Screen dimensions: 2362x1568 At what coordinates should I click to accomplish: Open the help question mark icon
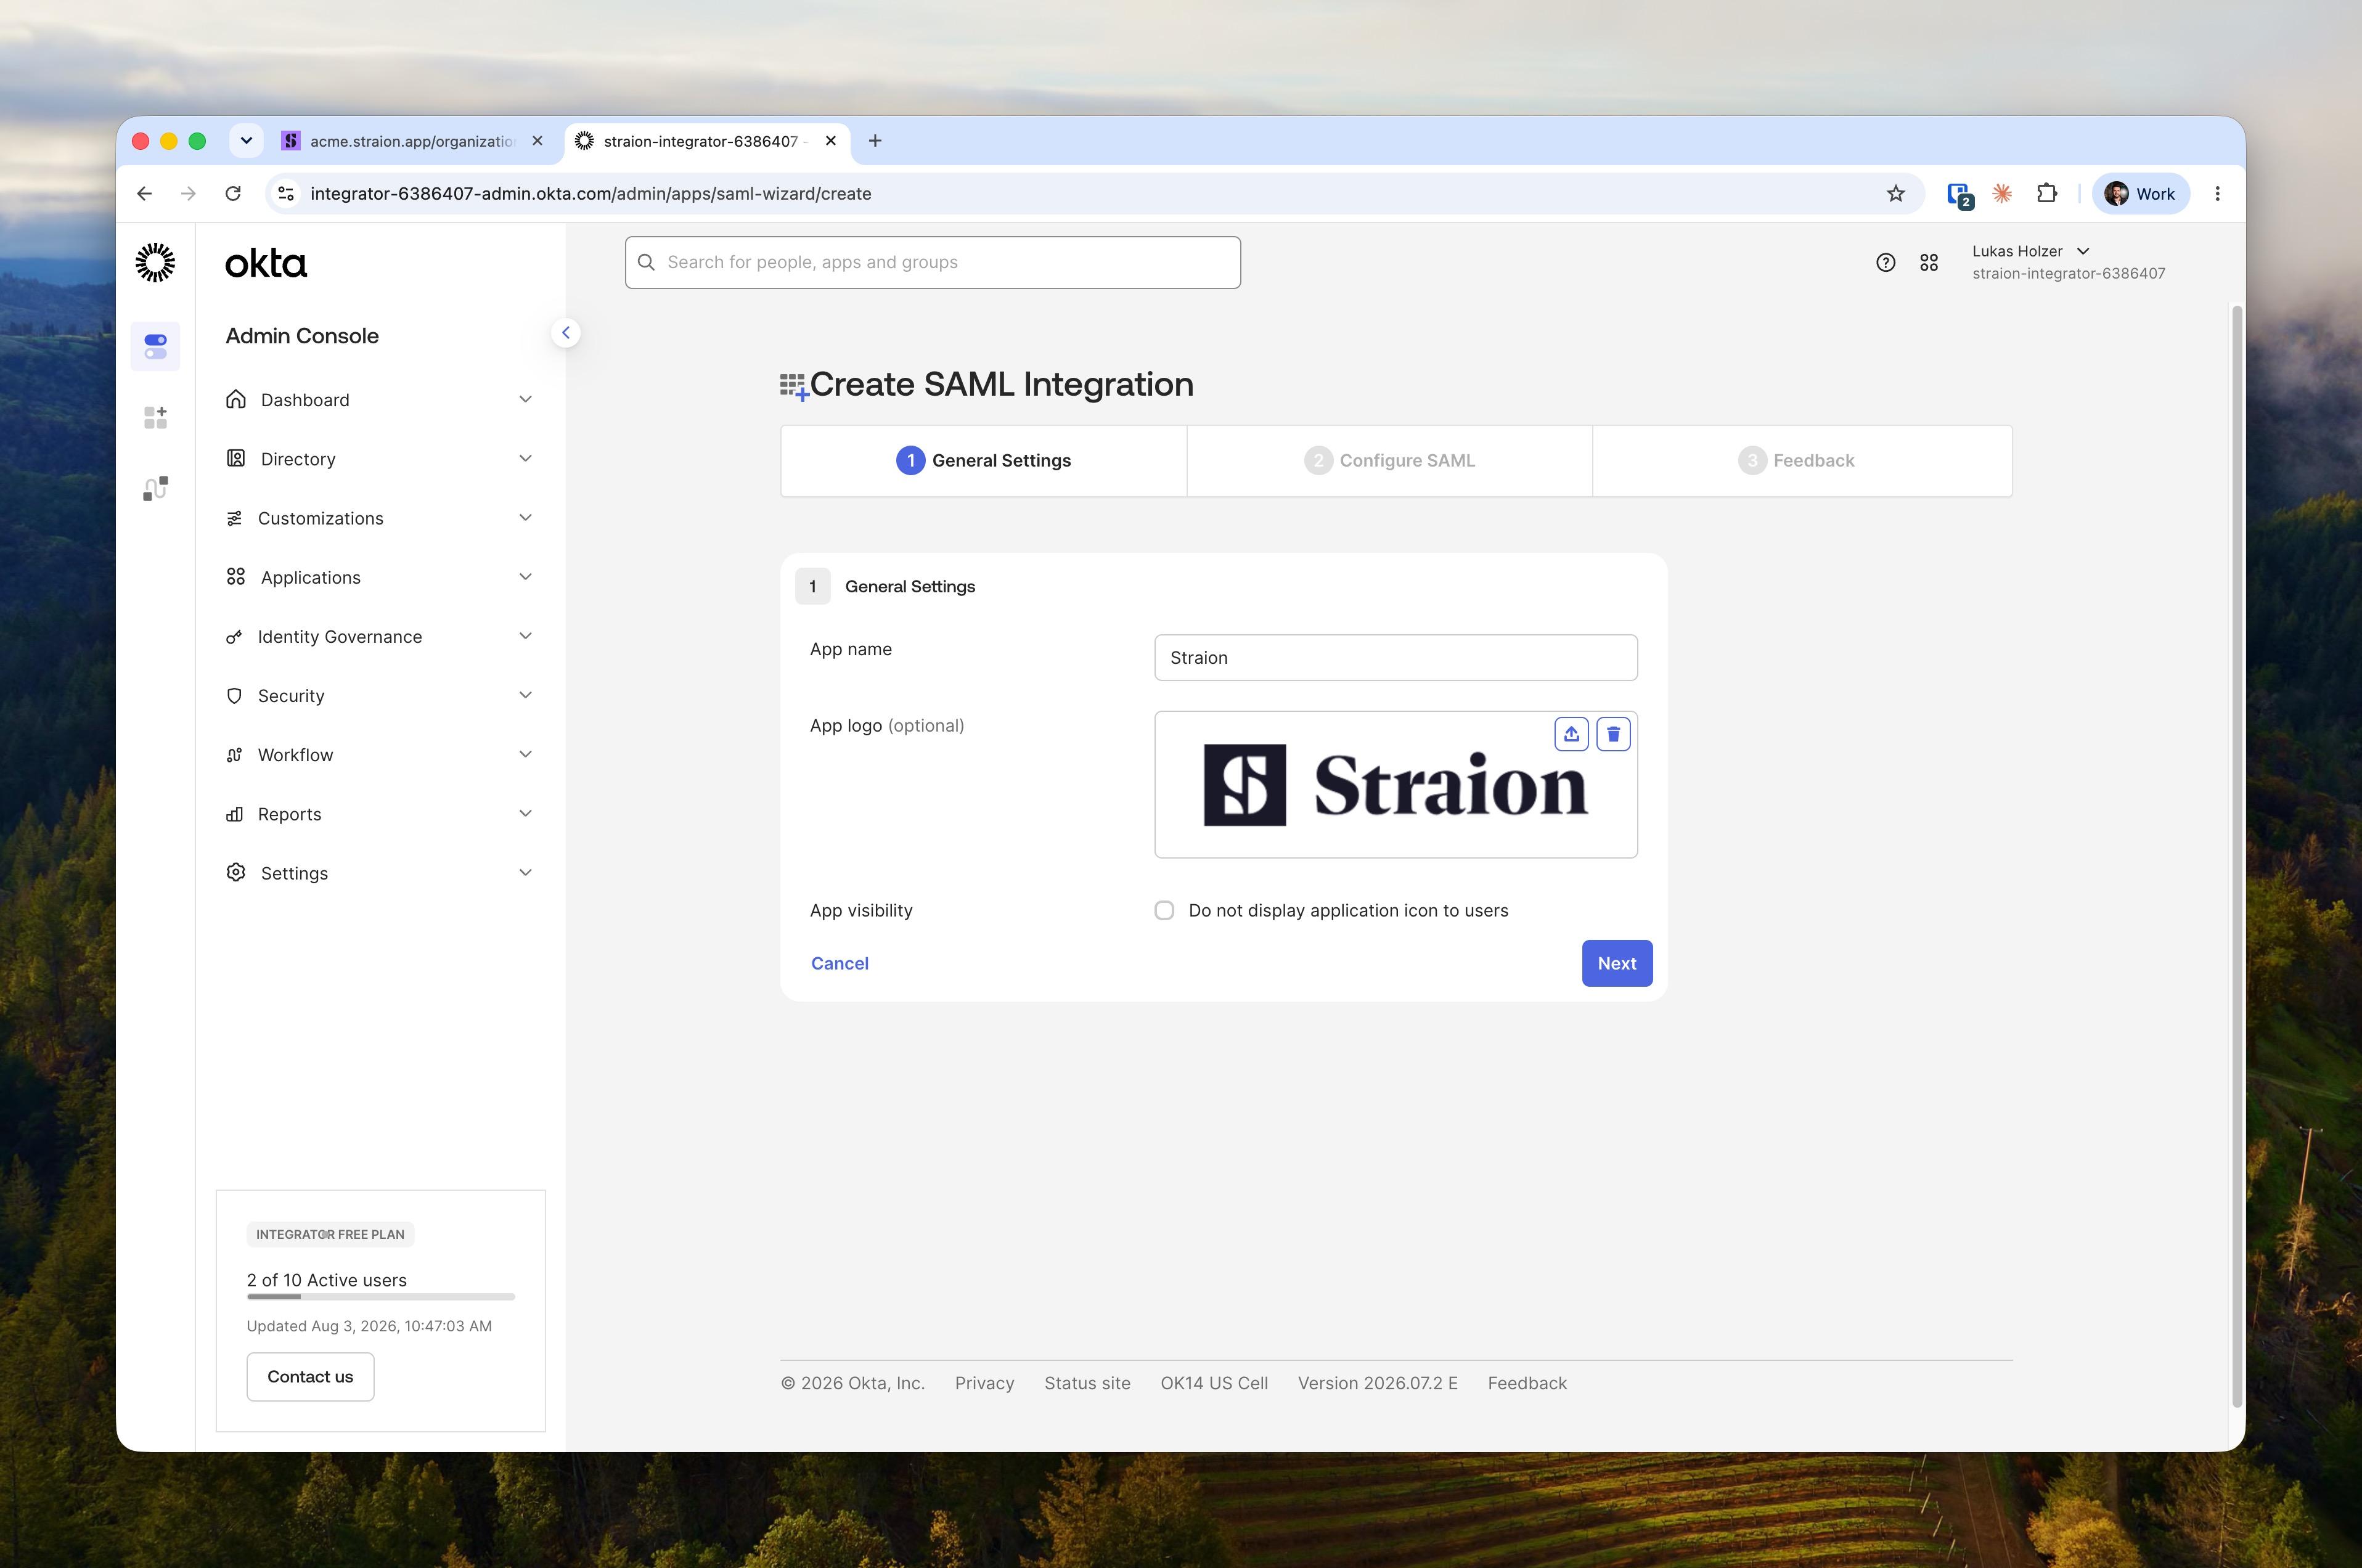pos(1885,262)
